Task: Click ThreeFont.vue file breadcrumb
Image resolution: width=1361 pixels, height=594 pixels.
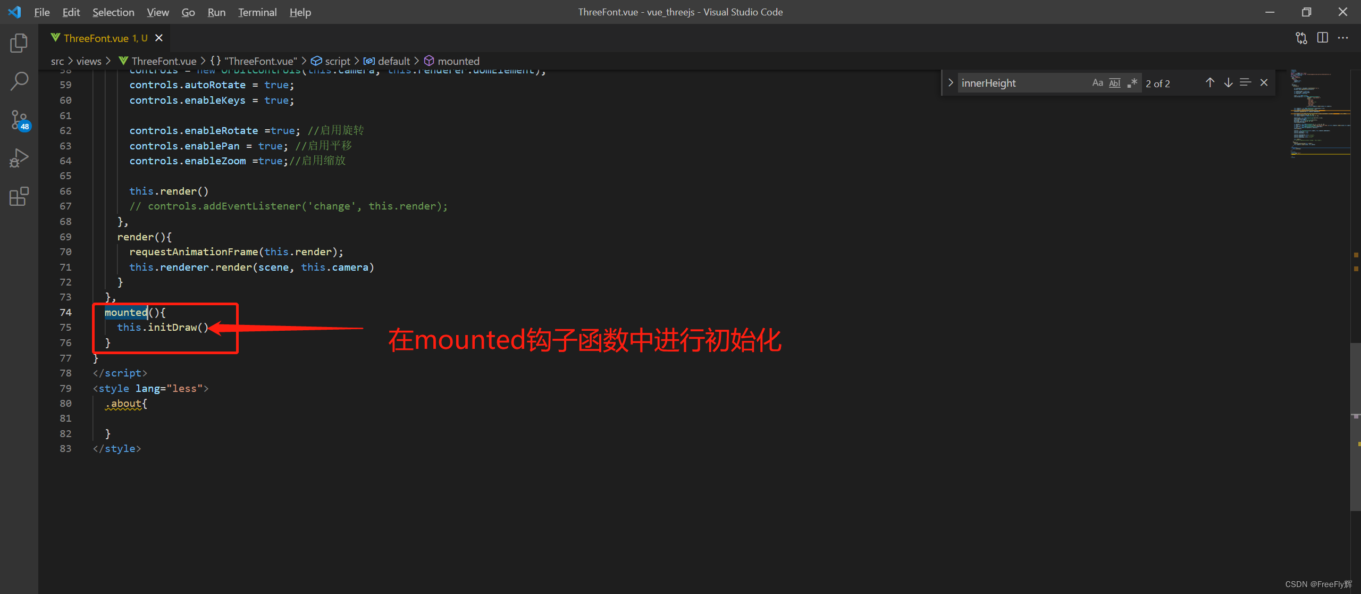Action: pyautogui.click(x=158, y=61)
